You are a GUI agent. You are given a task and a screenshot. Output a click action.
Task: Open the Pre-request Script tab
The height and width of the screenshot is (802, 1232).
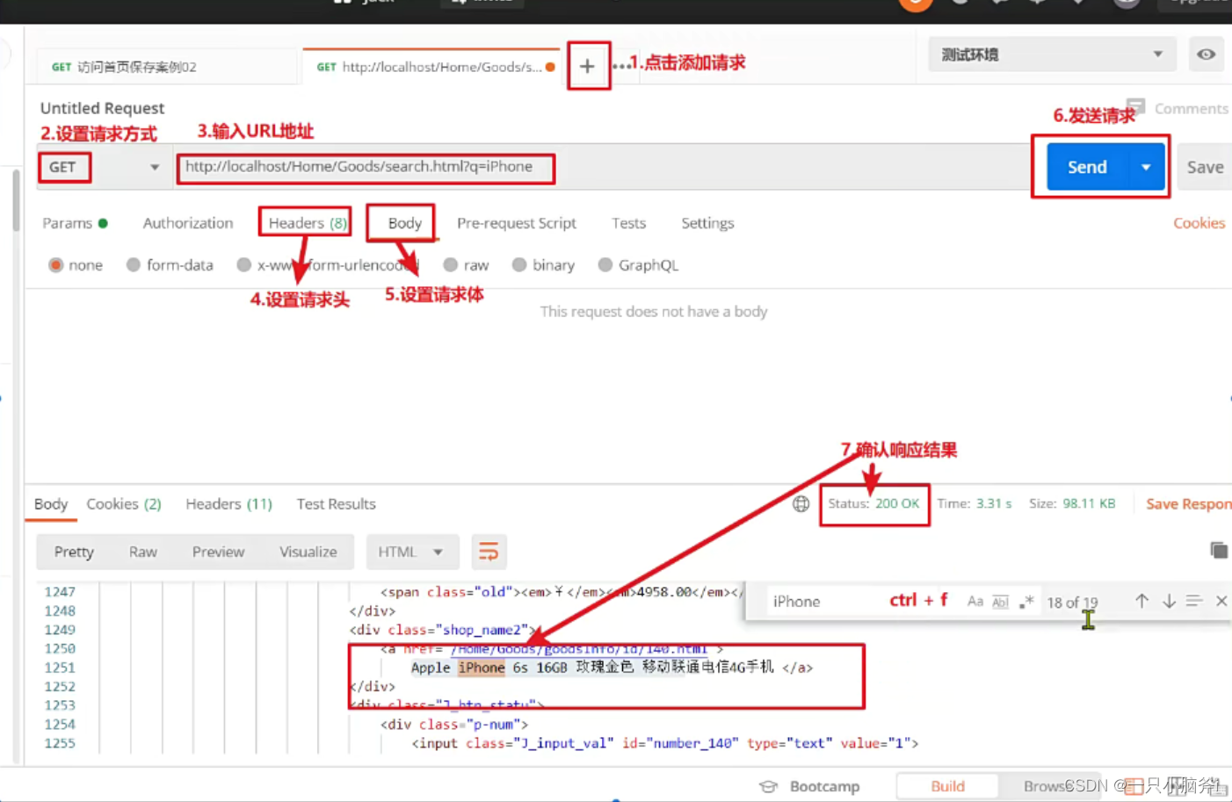(517, 223)
